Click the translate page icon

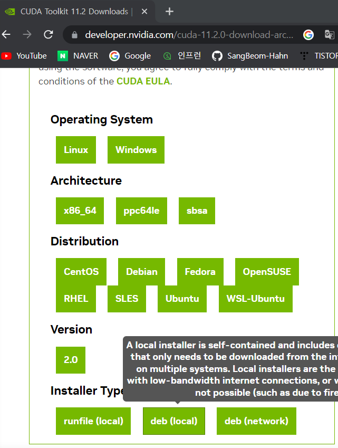pos(330,35)
